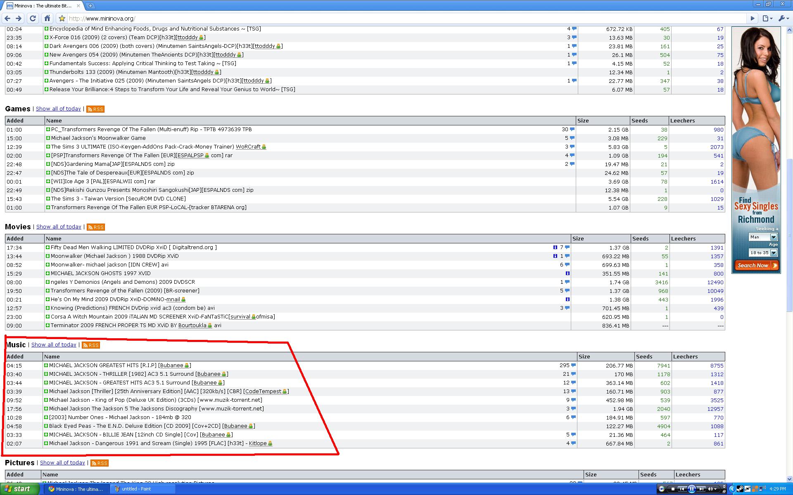Image resolution: width=793 pixels, height=495 pixels.
Task: Open the page menu dropdown in toolbar
Action: 767,18
